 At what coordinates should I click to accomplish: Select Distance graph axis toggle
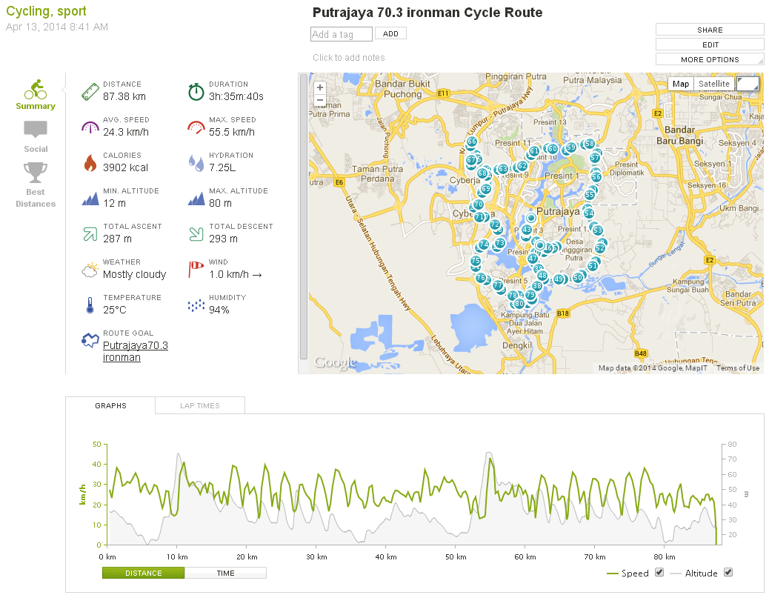(143, 573)
